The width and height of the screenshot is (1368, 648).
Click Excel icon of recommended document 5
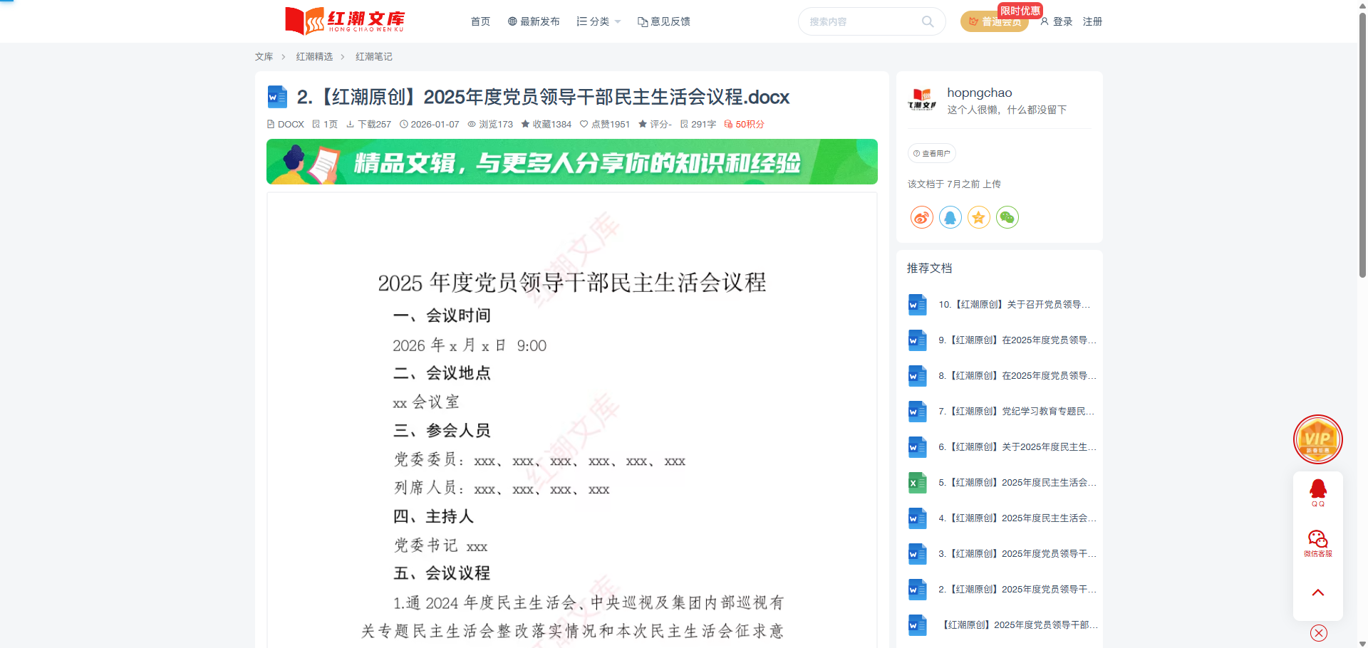pyautogui.click(x=917, y=483)
